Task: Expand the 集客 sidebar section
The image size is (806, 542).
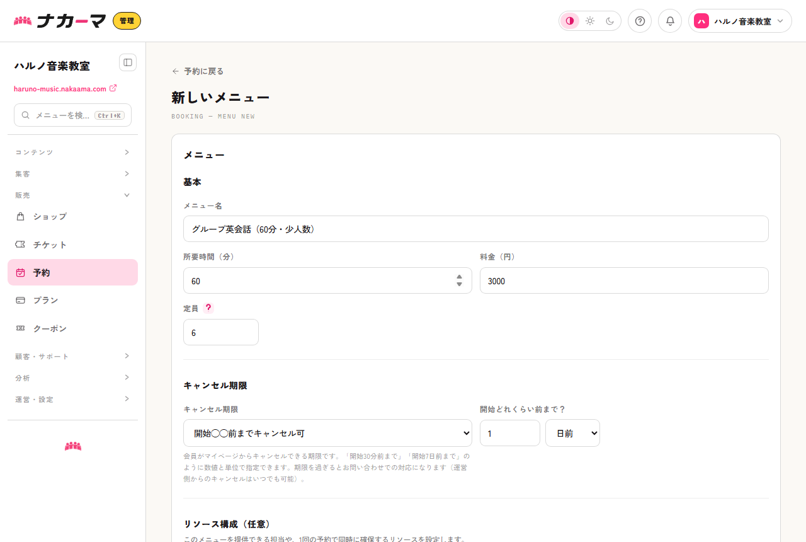Action: pyautogui.click(x=72, y=174)
